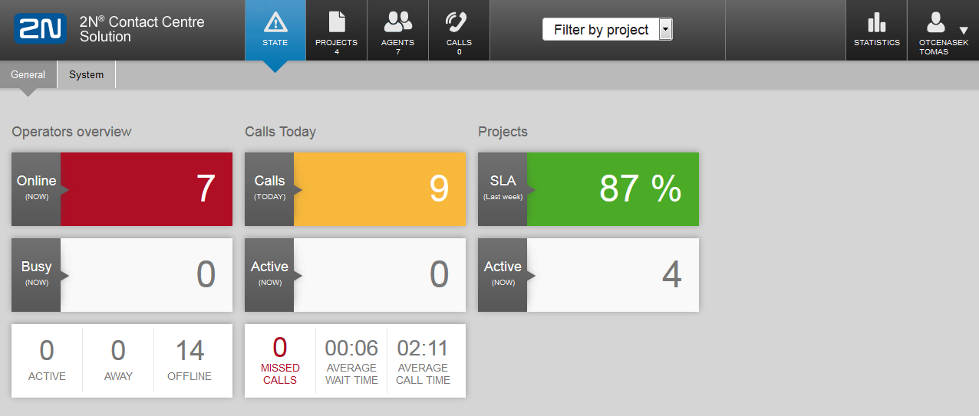Expand the Otcenasek Tomas user menu arrow
This screenshot has height=416, width=979.
[x=964, y=31]
